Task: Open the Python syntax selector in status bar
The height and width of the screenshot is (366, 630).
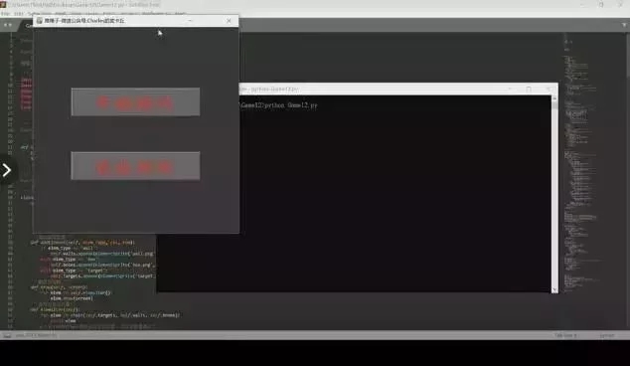Action: point(607,335)
